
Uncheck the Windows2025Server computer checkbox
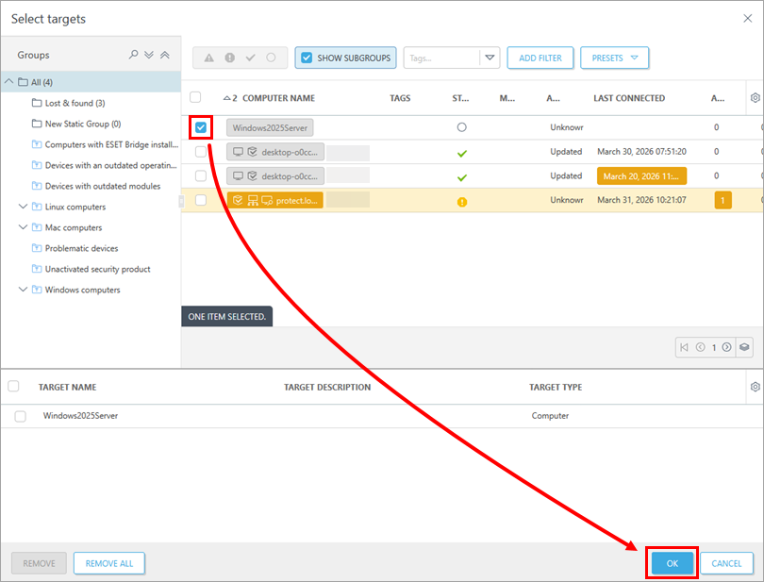[201, 127]
